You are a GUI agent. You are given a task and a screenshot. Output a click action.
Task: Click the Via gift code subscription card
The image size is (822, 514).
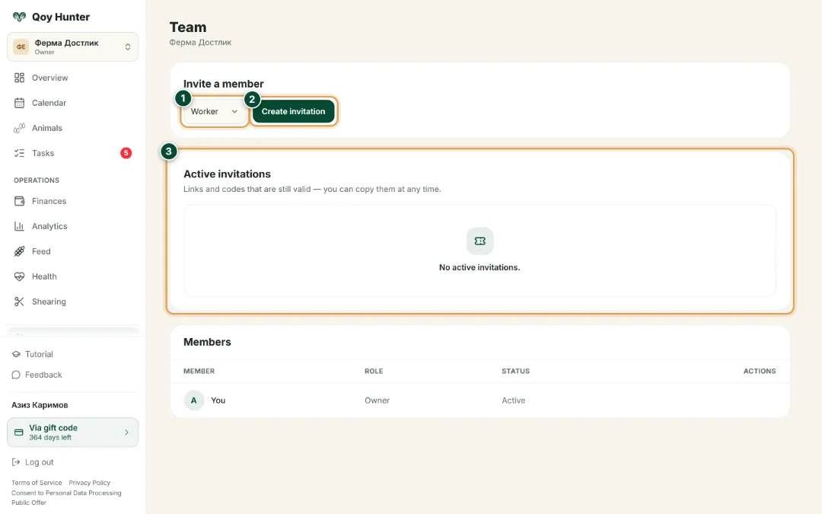(73, 433)
